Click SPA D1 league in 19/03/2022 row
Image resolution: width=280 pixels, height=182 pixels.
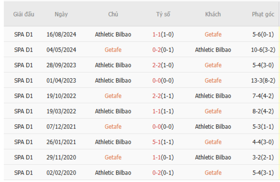[24, 111]
